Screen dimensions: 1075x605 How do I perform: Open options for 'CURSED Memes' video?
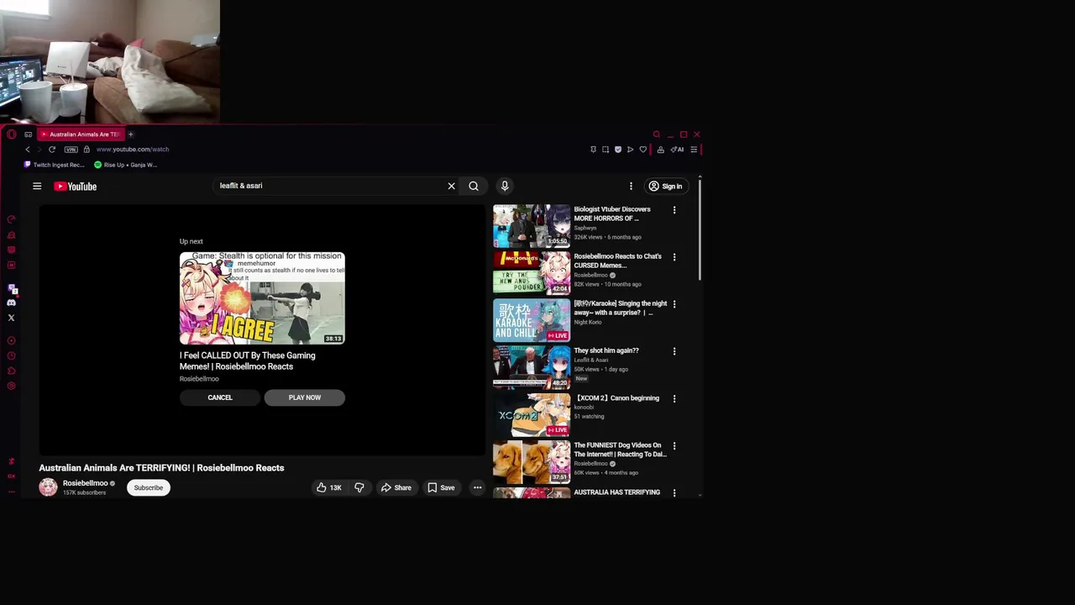tap(674, 257)
